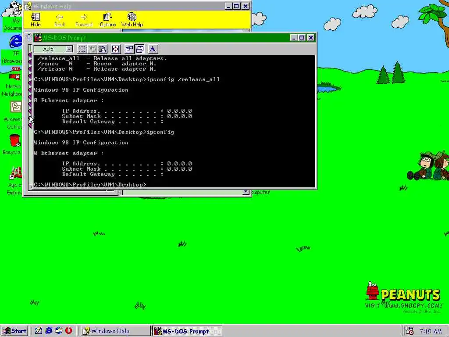Image resolution: width=449 pixels, height=337 pixels.
Task: Toggle the Background toolbar button
Action: (x=140, y=49)
